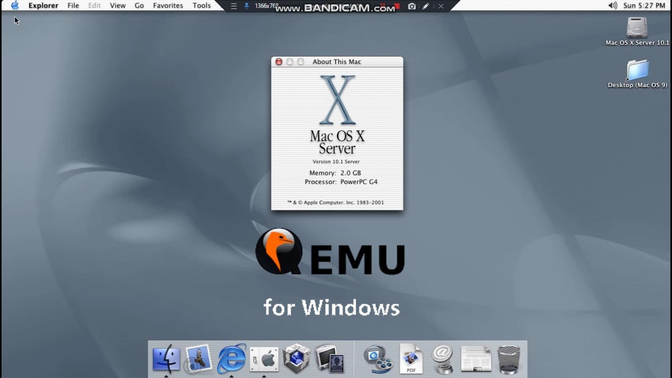Open the Bandicam hamburger menu
672x378 pixels.
234,6
